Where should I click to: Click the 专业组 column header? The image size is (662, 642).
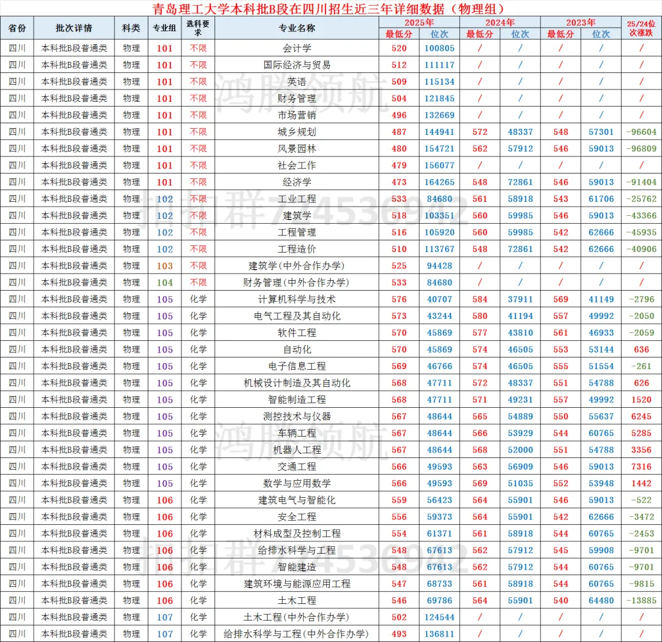pos(165,28)
